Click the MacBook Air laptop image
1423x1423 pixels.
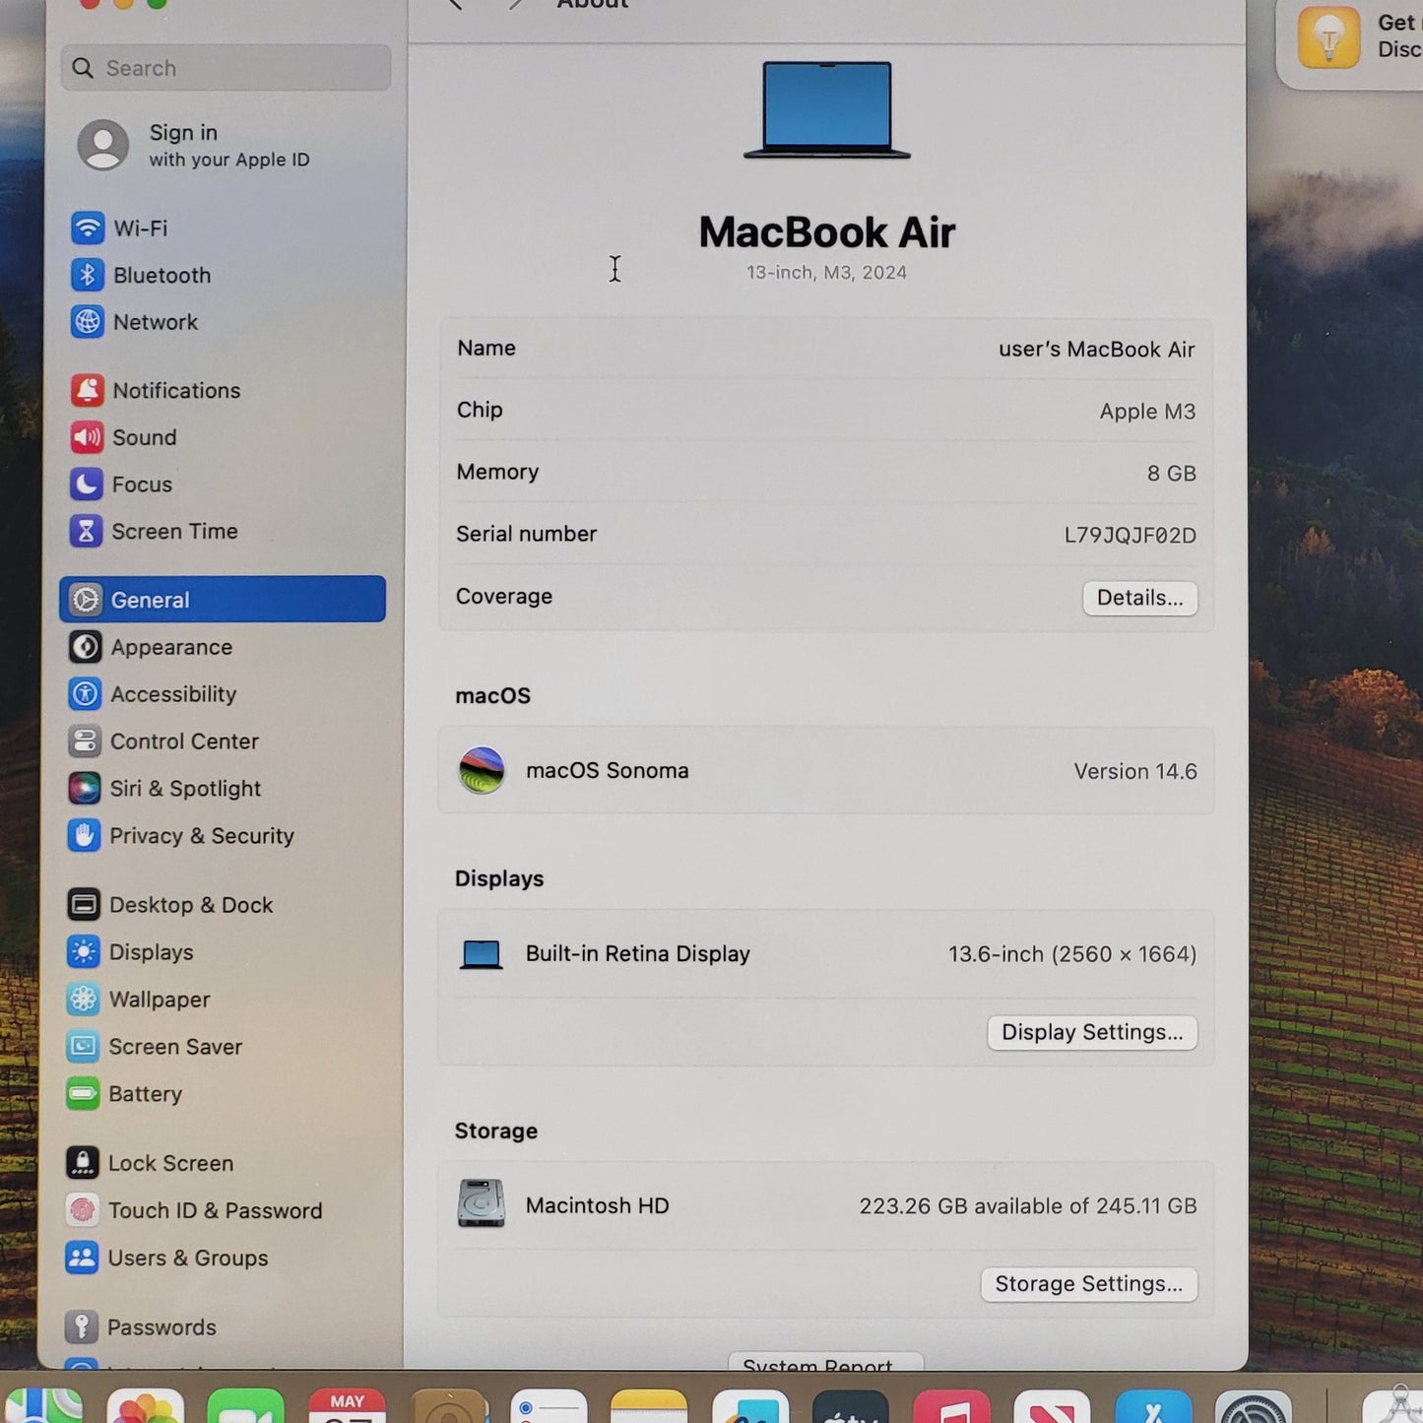tap(827, 110)
